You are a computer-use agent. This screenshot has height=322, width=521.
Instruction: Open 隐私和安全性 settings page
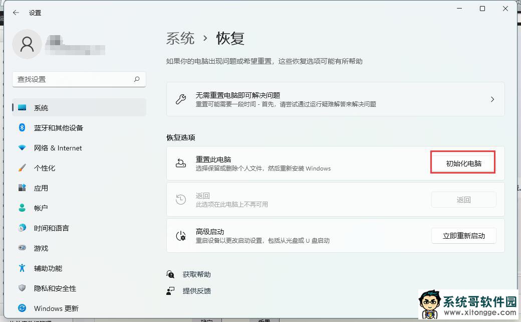click(x=79, y=288)
